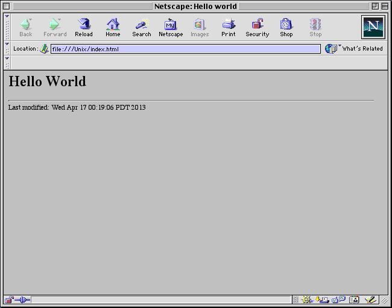Open the Address Book icon
The image size is (392, 308).
354,300
